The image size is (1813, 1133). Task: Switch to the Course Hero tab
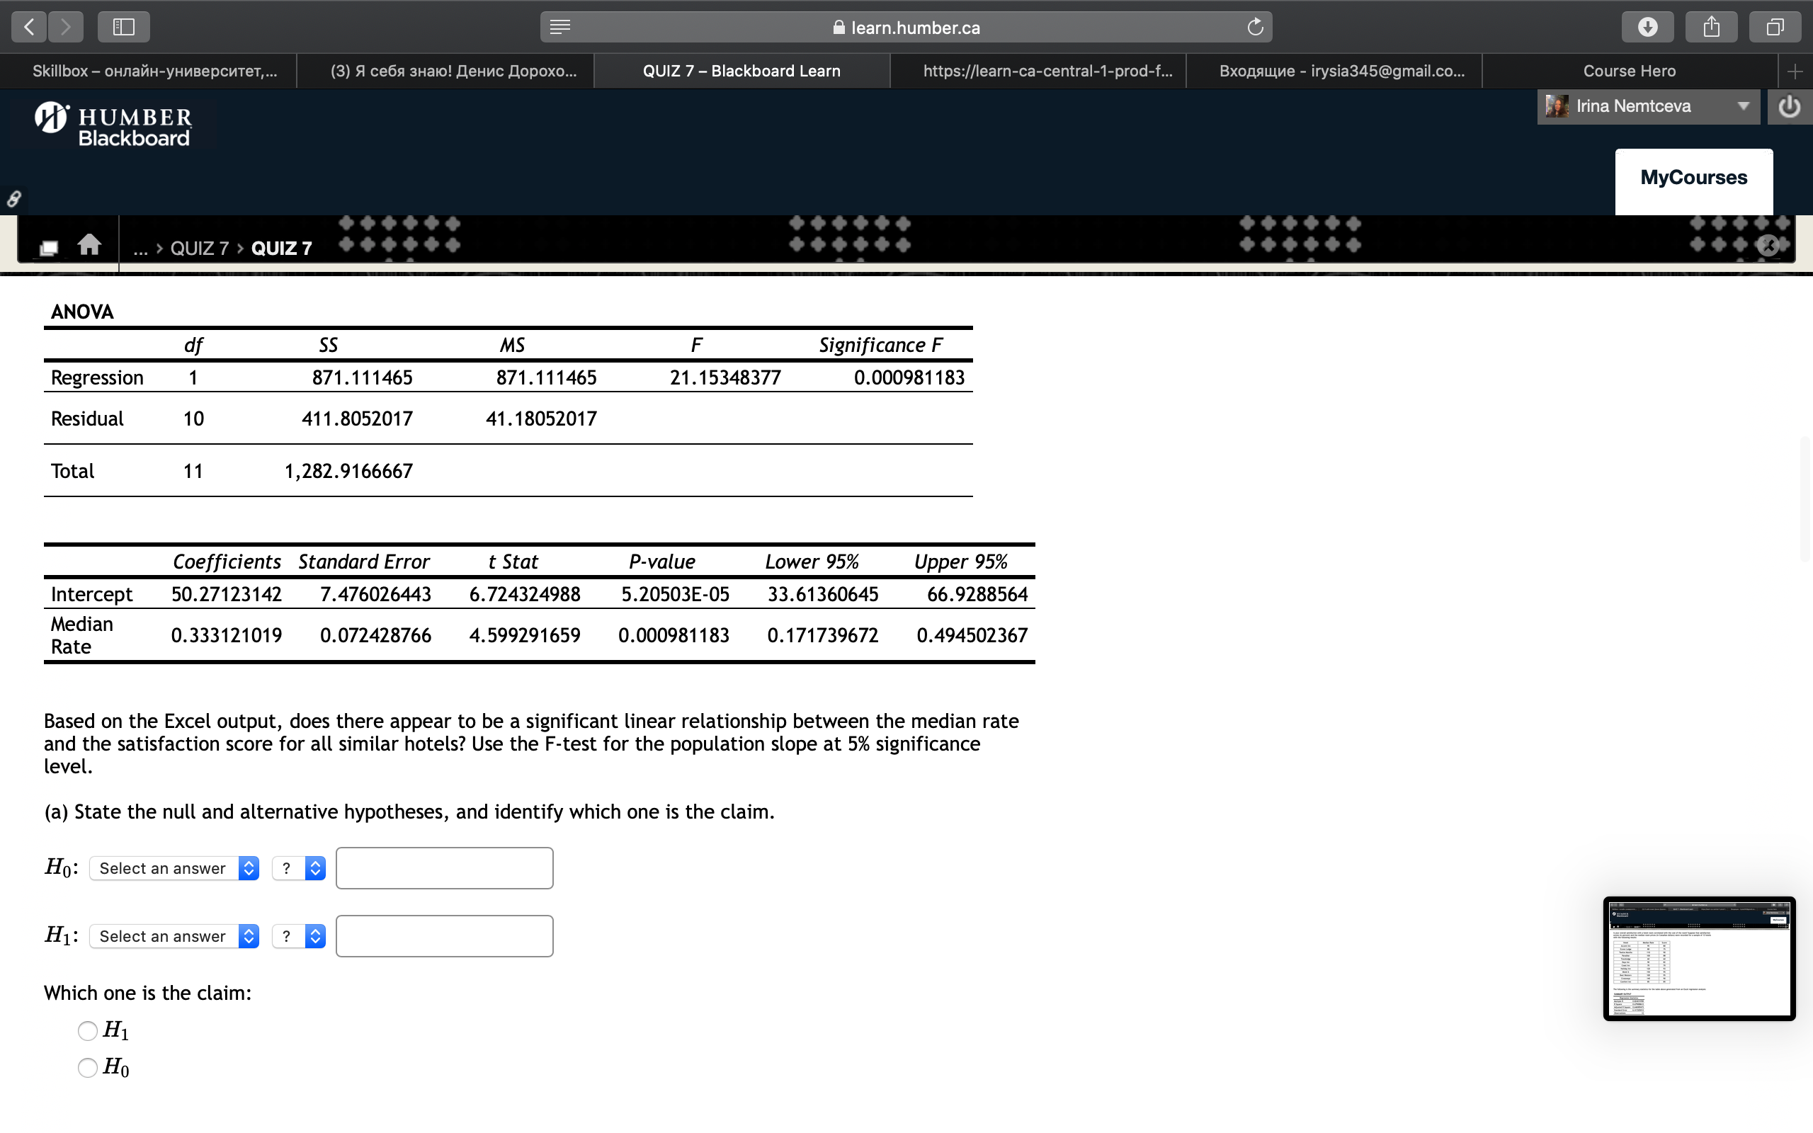coord(1630,70)
